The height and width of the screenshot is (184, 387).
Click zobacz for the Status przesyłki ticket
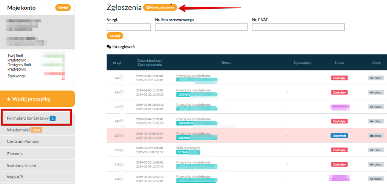point(376,150)
